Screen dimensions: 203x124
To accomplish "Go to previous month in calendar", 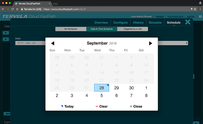I will (x=53, y=43).
